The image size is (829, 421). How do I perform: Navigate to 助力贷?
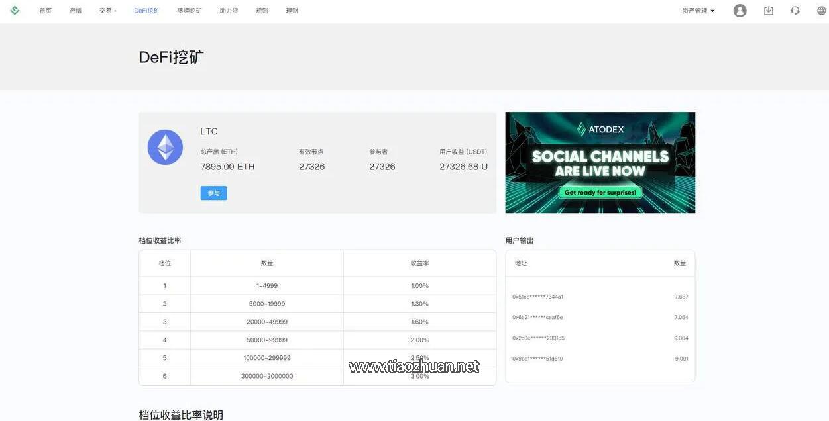pyautogui.click(x=229, y=11)
